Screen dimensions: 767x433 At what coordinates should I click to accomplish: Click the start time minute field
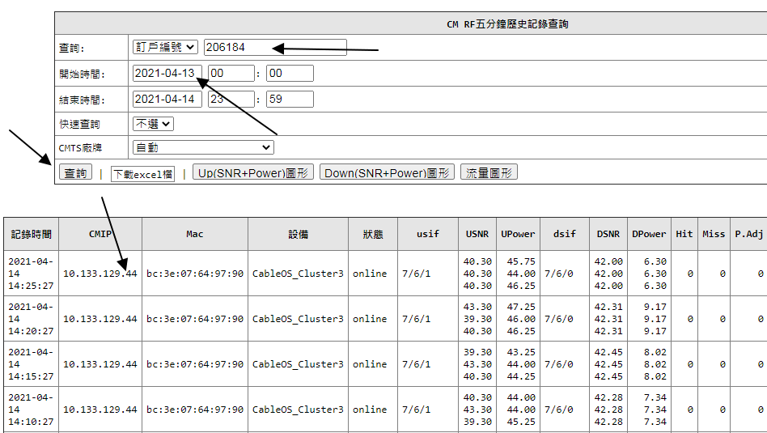click(289, 74)
